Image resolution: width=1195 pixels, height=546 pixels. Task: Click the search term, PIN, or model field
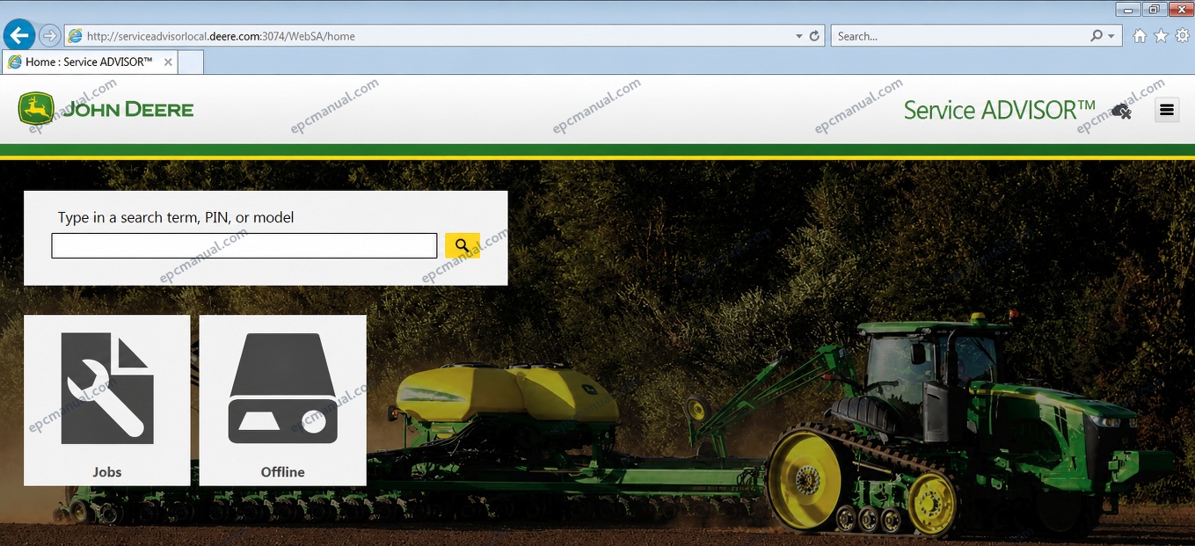pos(244,245)
